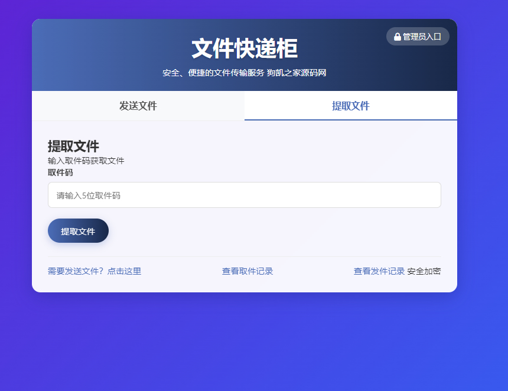The height and width of the screenshot is (391, 508).
Task: Open the 查看取件记录 link
Action: tap(247, 271)
